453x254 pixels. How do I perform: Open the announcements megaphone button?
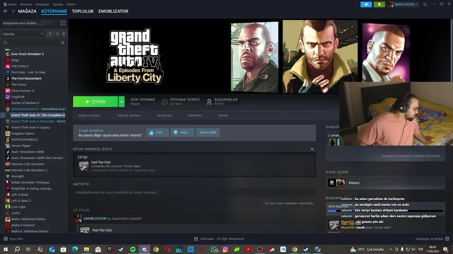tap(366, 4)
